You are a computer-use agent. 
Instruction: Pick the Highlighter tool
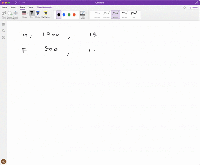click(45, 15)
